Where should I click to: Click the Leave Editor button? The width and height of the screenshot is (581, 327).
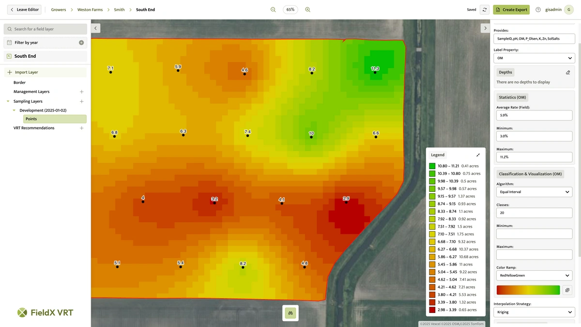[24, 9]
